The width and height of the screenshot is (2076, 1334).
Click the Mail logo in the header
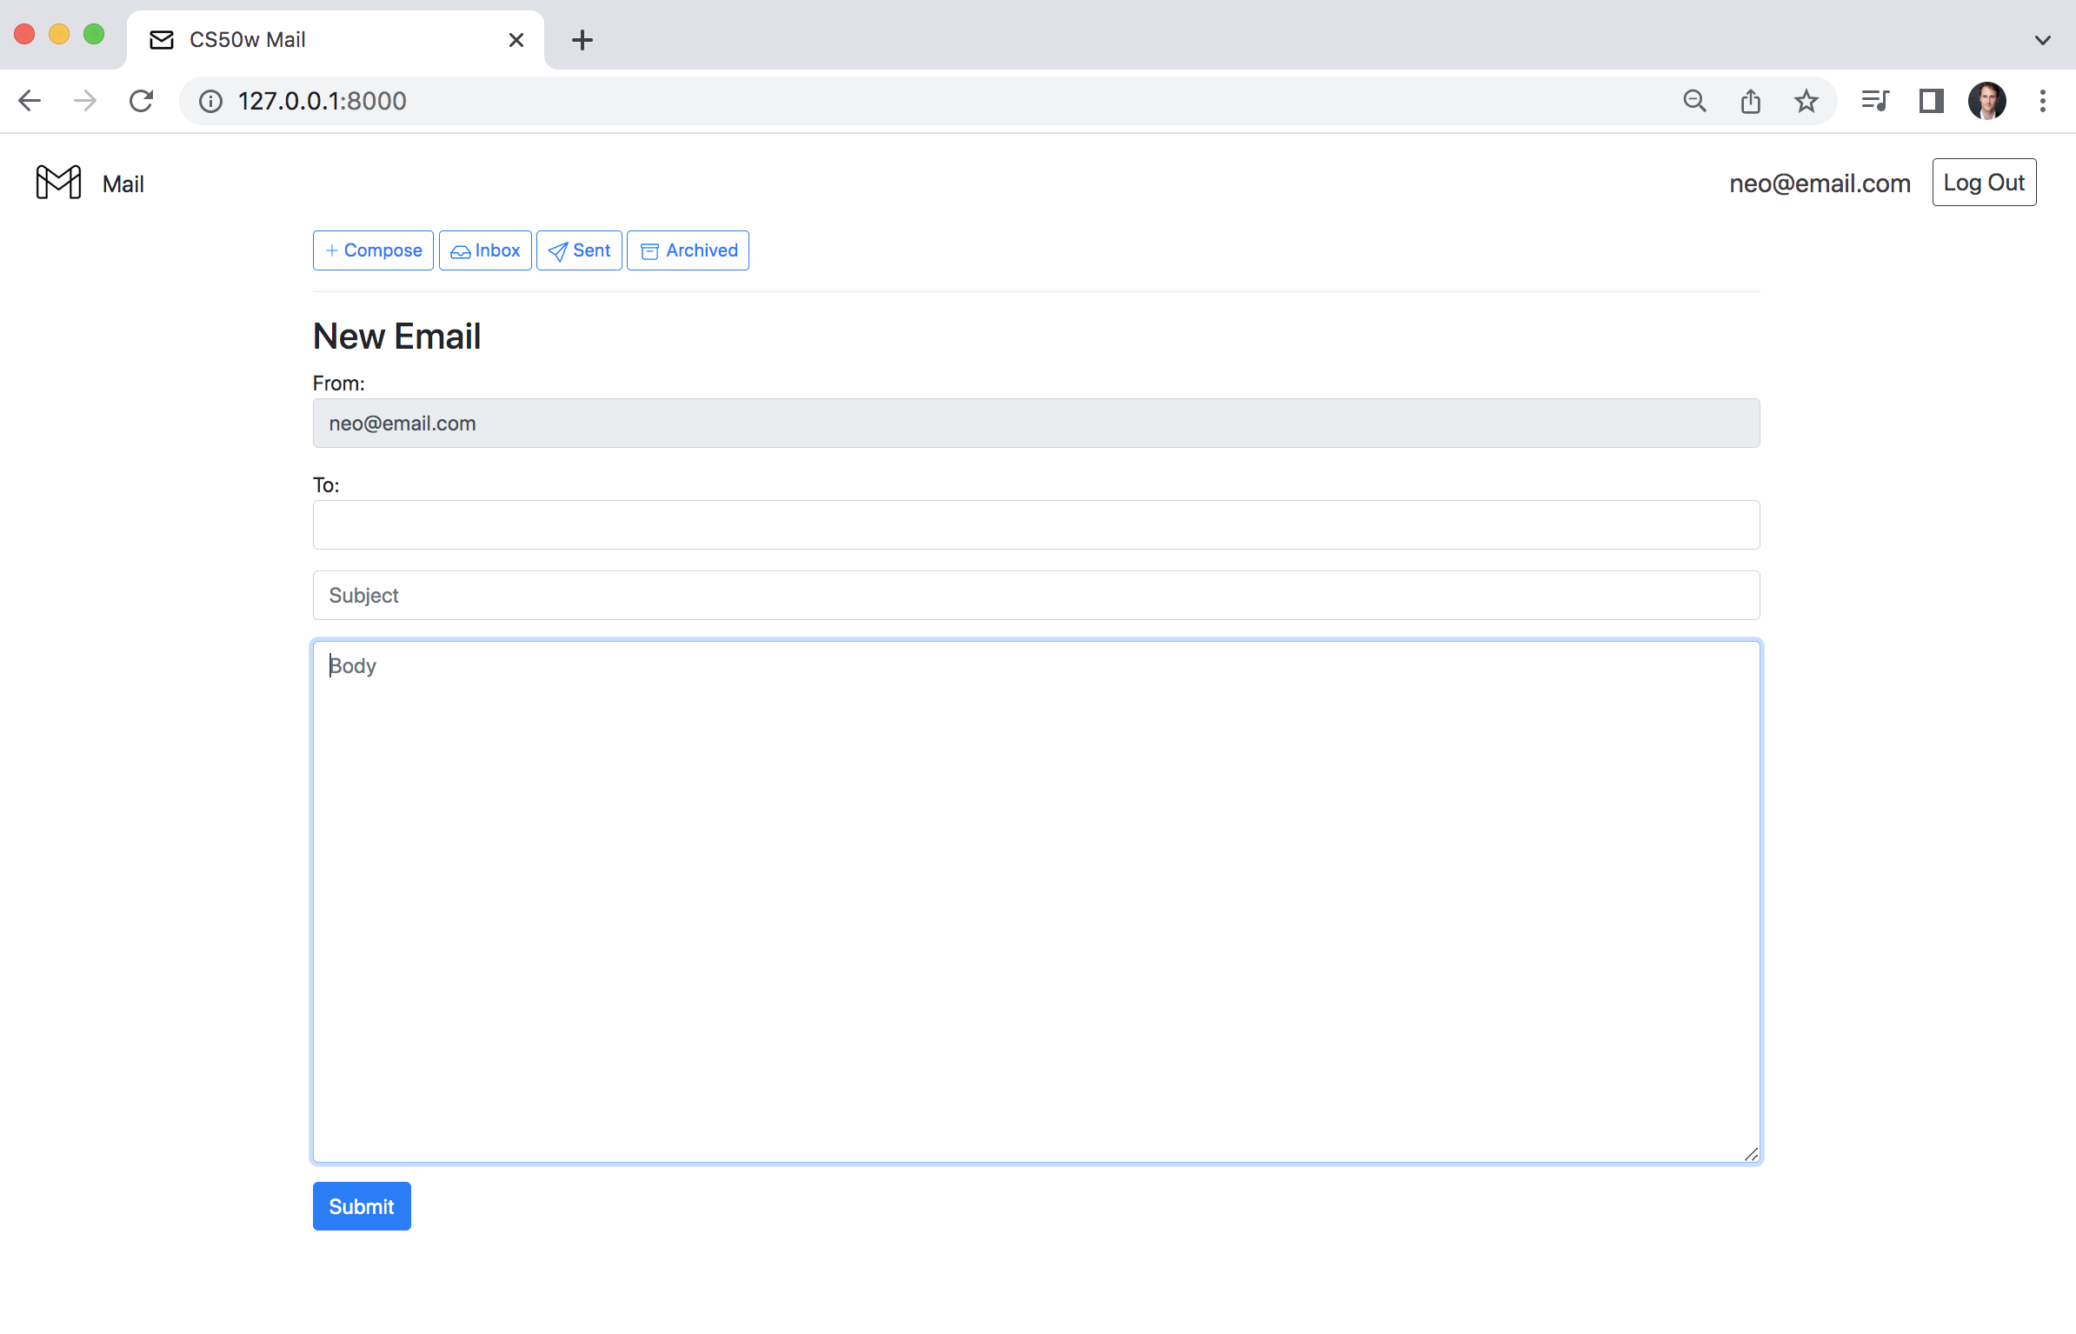[x=57, y=183]
